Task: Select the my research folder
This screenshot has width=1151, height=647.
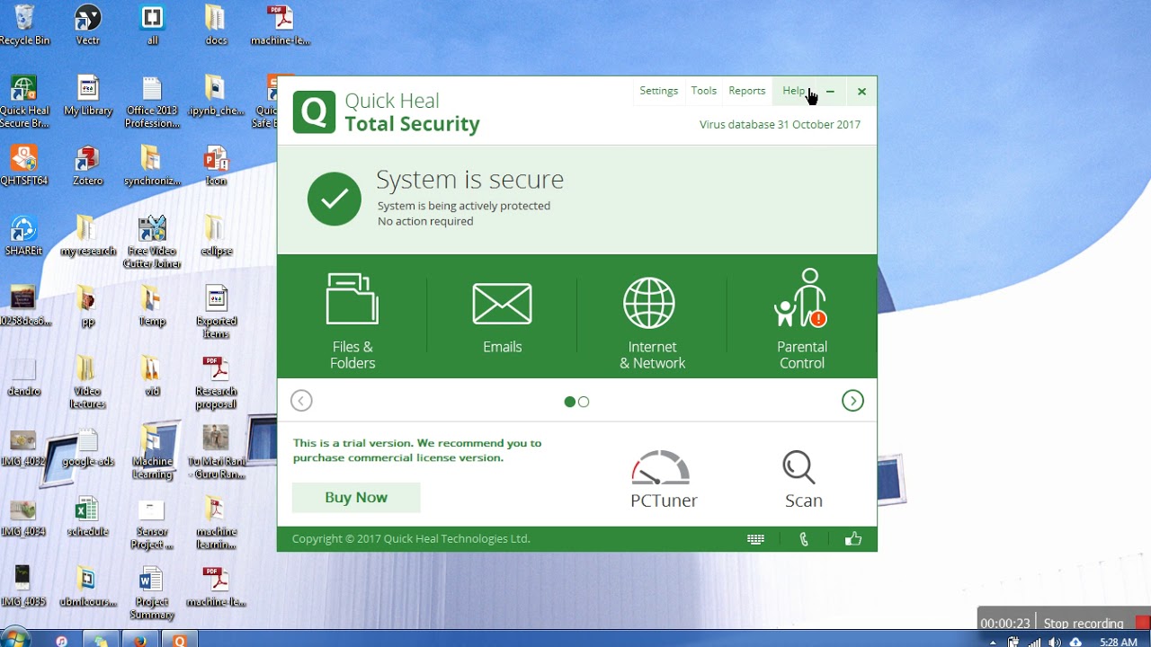Action: (x=88, y=235)
